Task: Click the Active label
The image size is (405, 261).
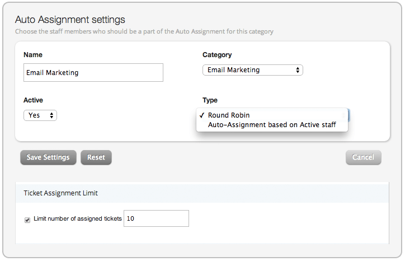Action: 33,100
